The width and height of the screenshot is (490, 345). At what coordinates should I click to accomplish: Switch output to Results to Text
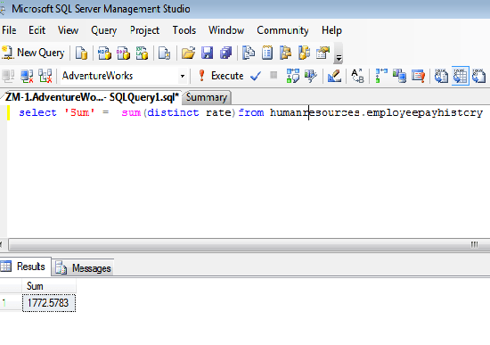tap(441, 76)
